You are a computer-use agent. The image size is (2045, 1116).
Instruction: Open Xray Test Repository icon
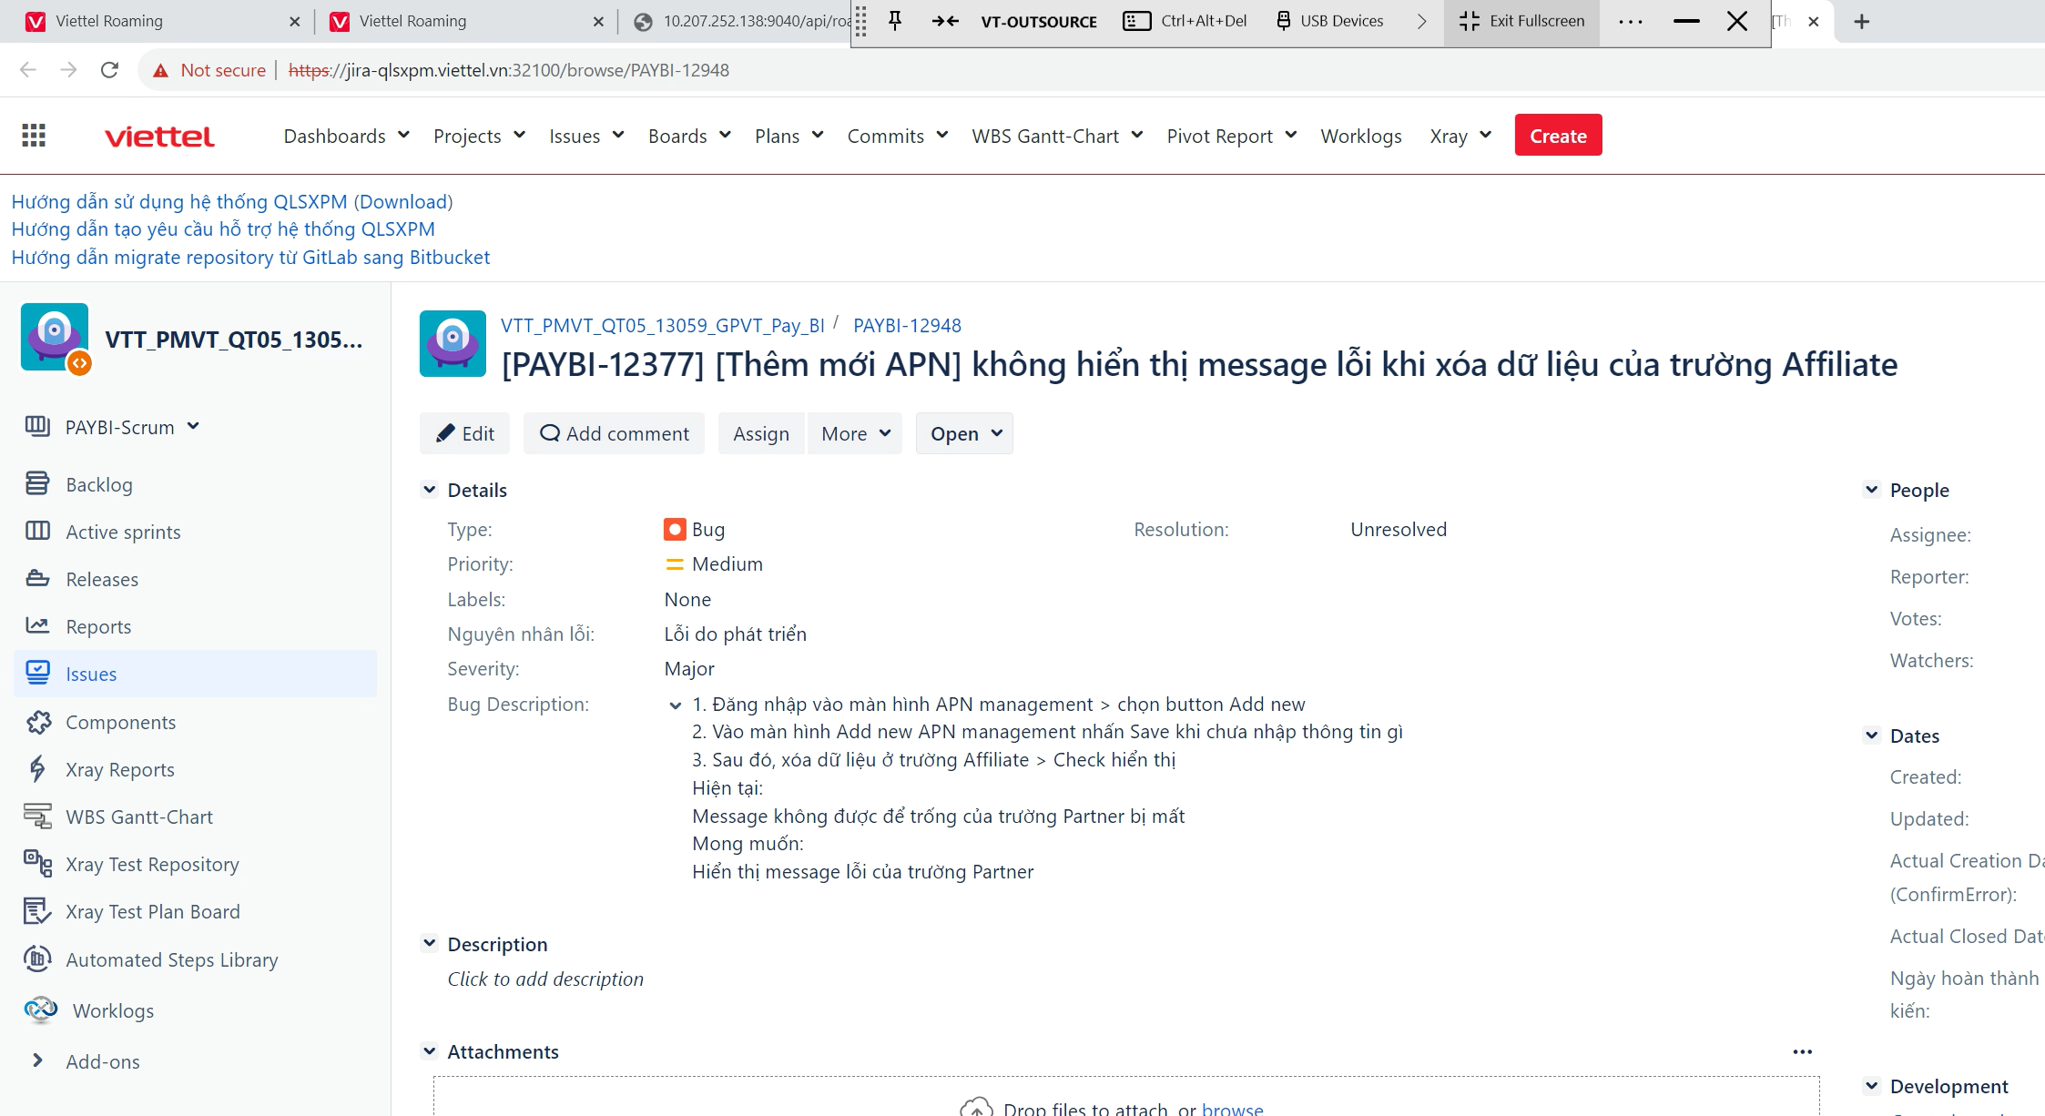click(x=37, y=863)
